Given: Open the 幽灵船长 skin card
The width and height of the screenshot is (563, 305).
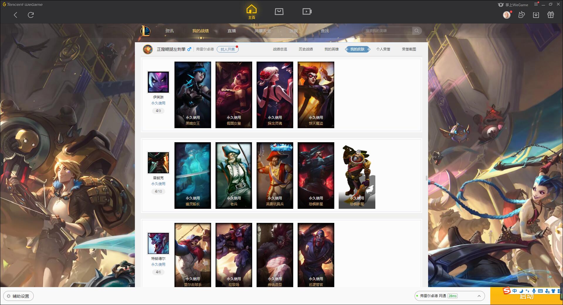Looking at the screenshot, I should (x=193, y=175).
